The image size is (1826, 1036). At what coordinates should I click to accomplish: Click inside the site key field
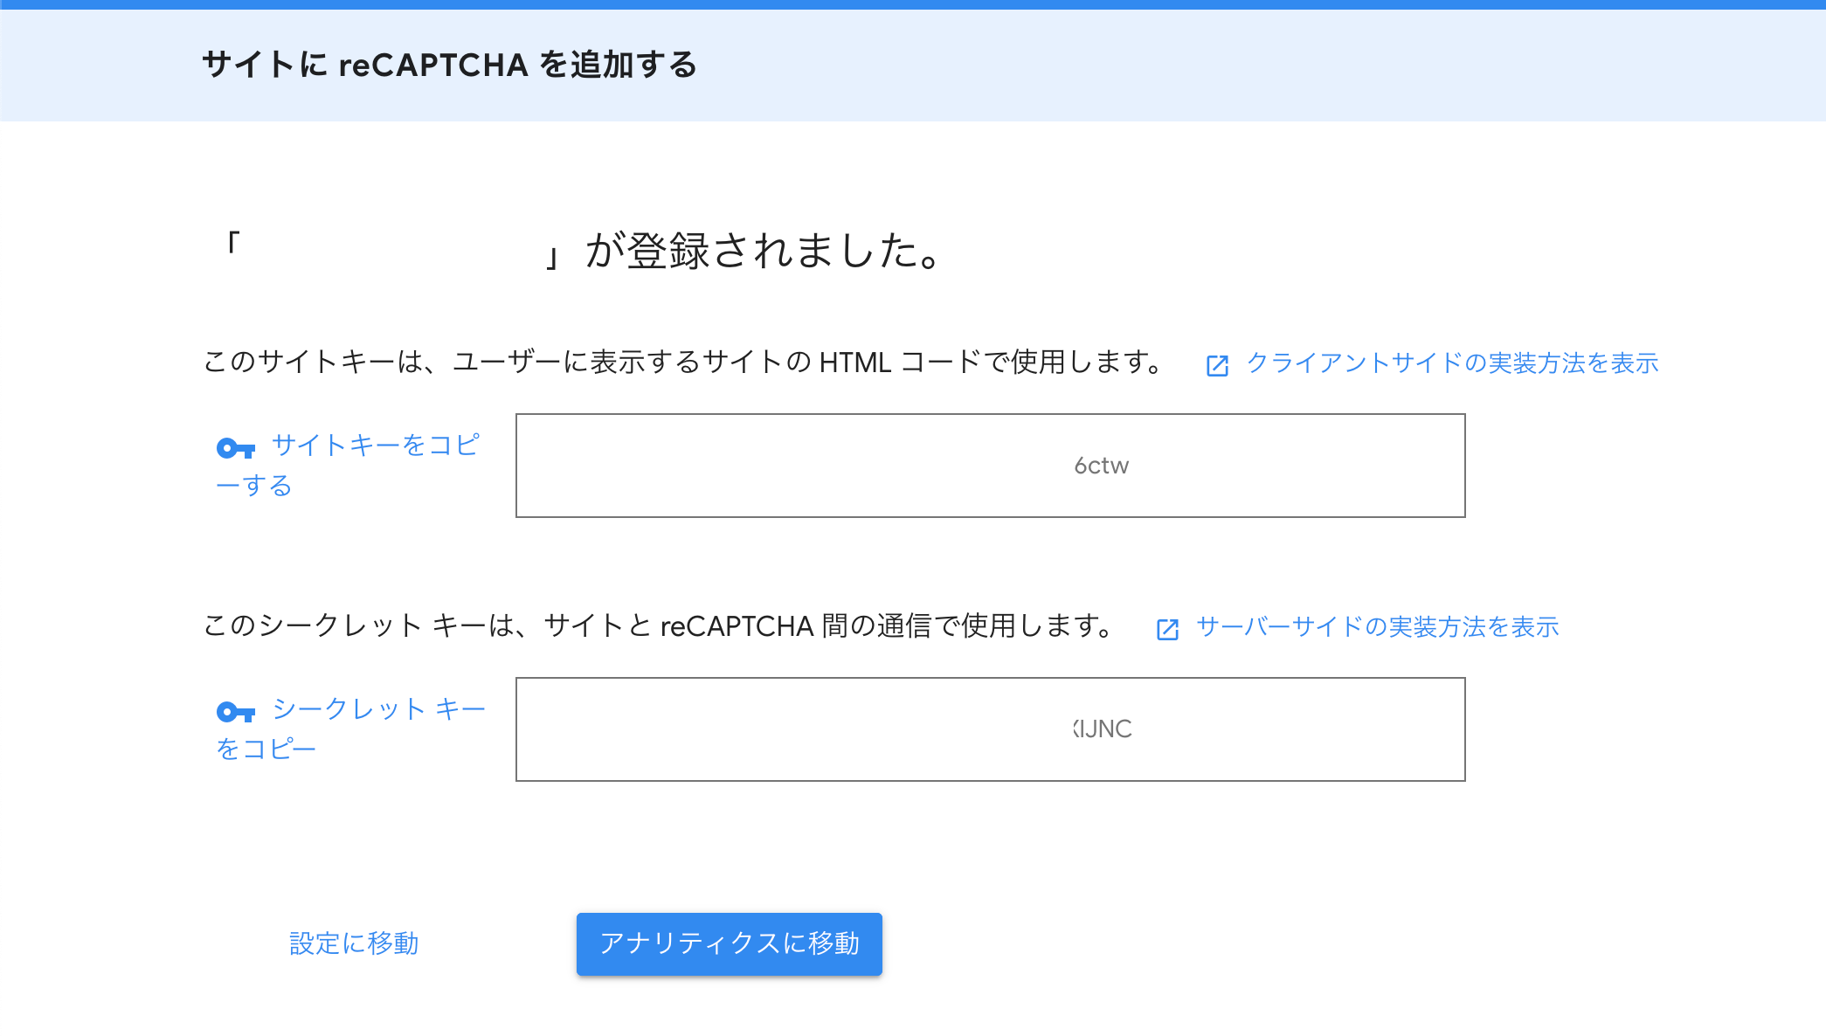click(991, 466)
